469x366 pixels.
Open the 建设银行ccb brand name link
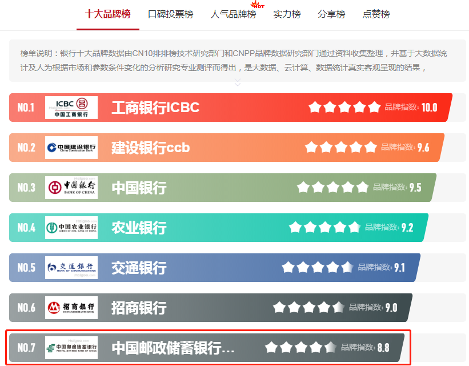[x=150, y=148]
